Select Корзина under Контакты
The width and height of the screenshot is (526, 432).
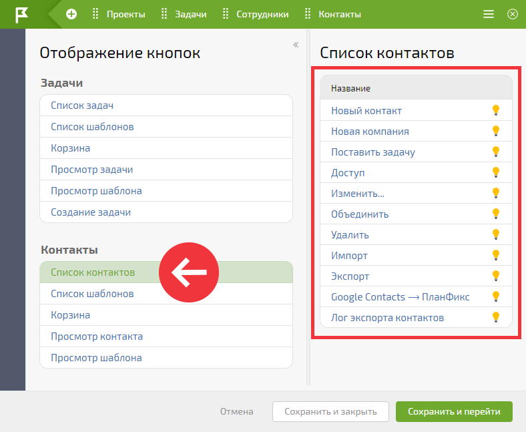166,315
